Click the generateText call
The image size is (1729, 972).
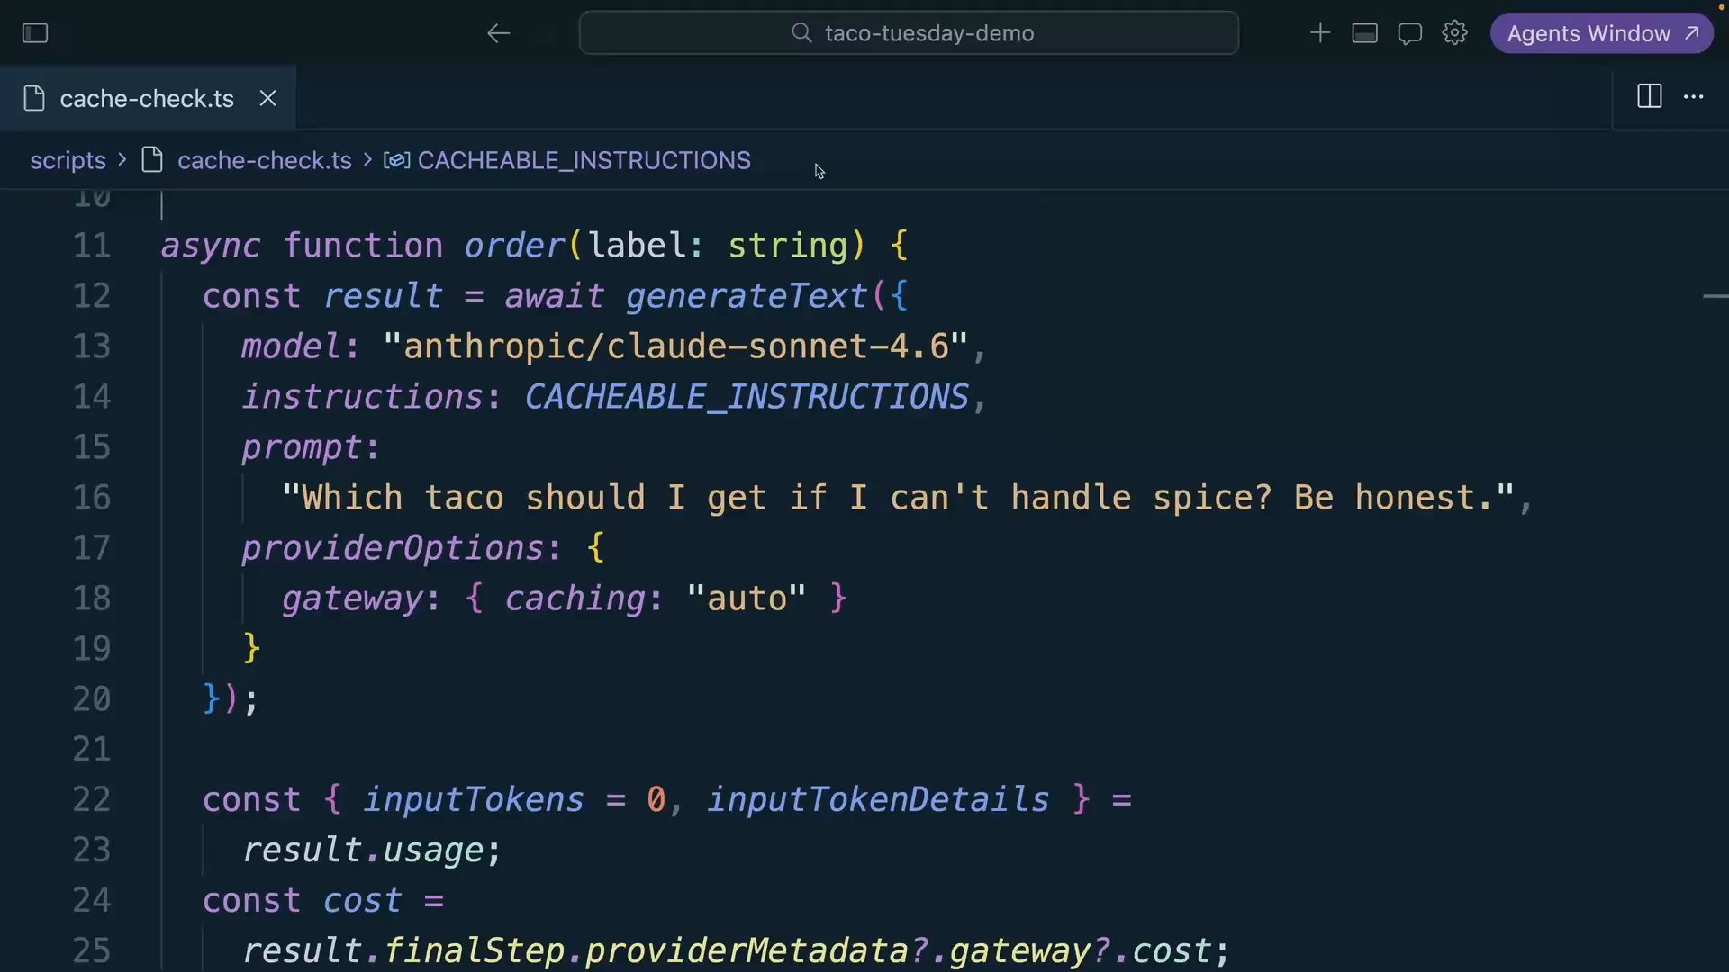(x=747, y=295)
